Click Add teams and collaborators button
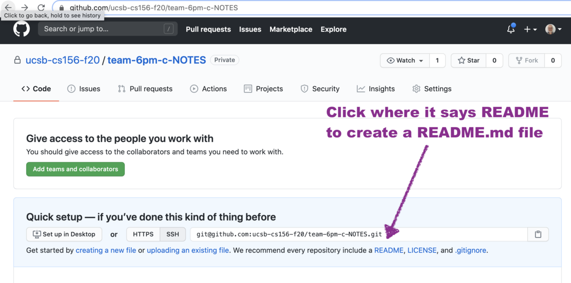 75,169
